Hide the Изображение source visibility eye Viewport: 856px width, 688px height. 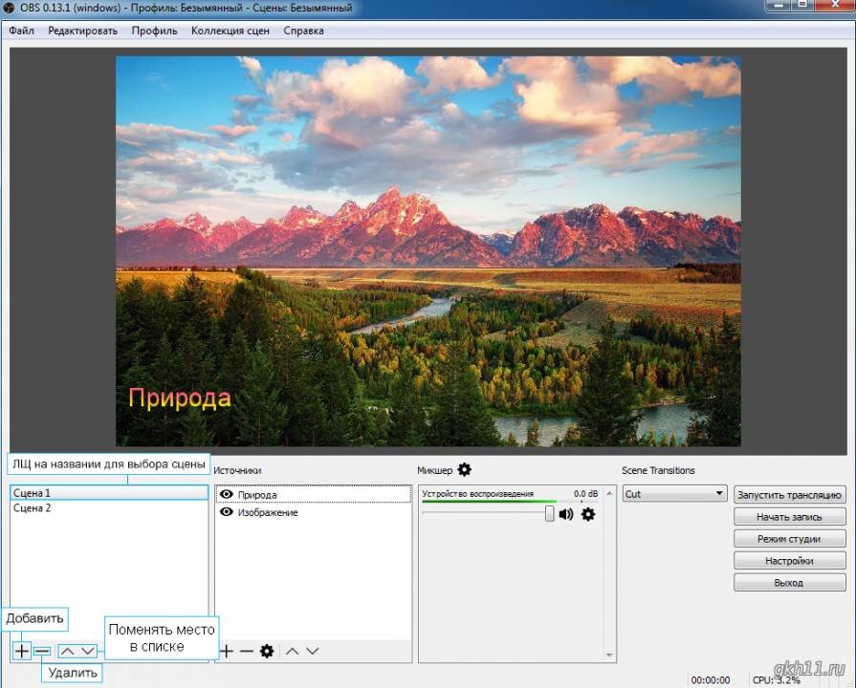pyautogui.click(x=226, y=512)
